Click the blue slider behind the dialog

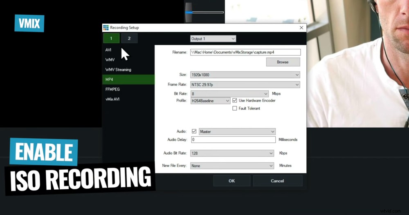click(204, 12)
